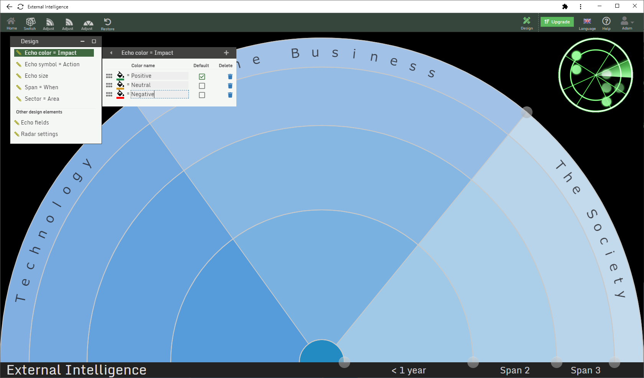The image size is (644, 378).
Task: Click 'Other design elements' heading
Action: click(39, 112)
